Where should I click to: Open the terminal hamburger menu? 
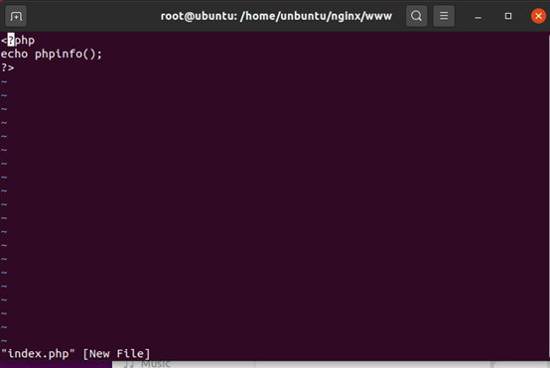(444, 16)
